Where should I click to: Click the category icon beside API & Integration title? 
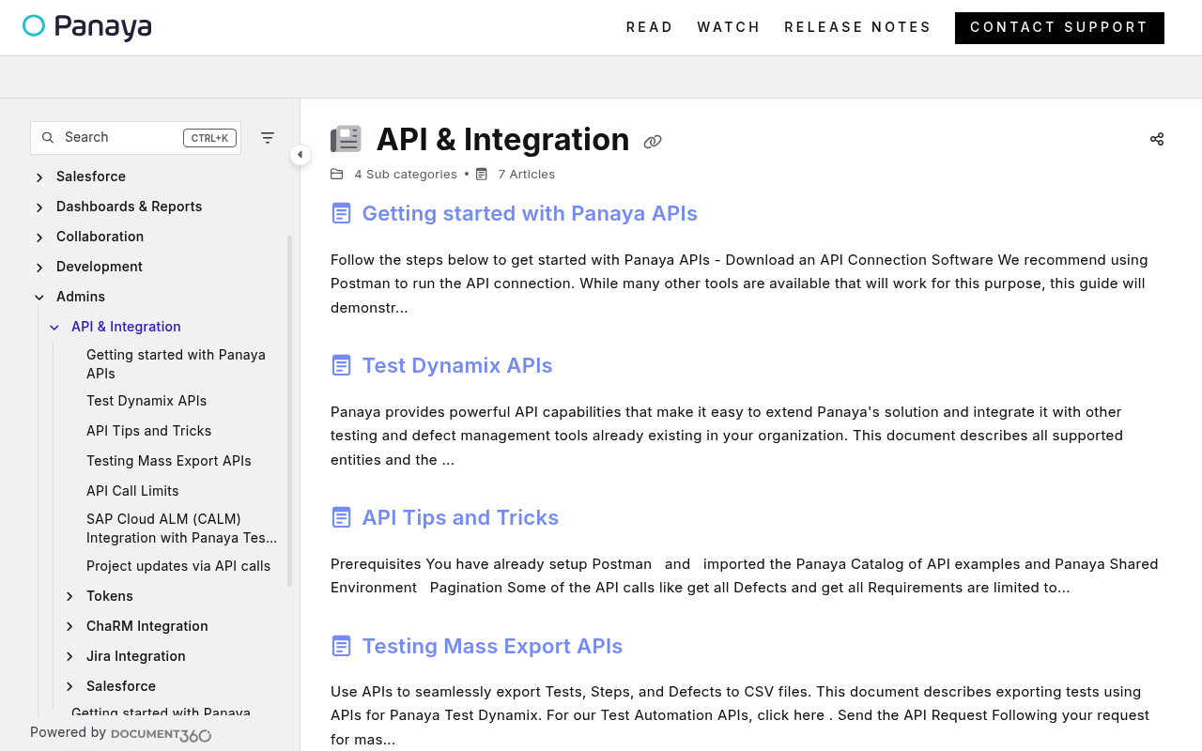(x=346, y=139)
